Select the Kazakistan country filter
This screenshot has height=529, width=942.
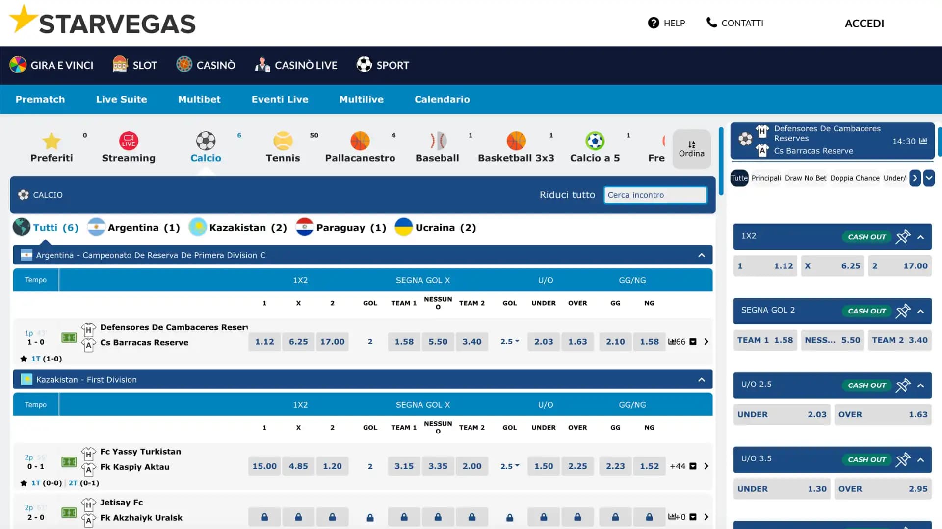(237, 227)
